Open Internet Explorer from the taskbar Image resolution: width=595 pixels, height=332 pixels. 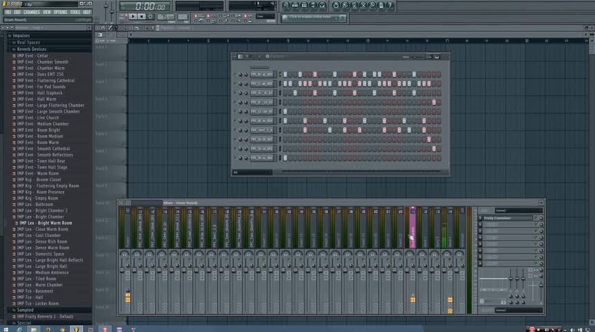pyautogui.click(x=19, y=329)
